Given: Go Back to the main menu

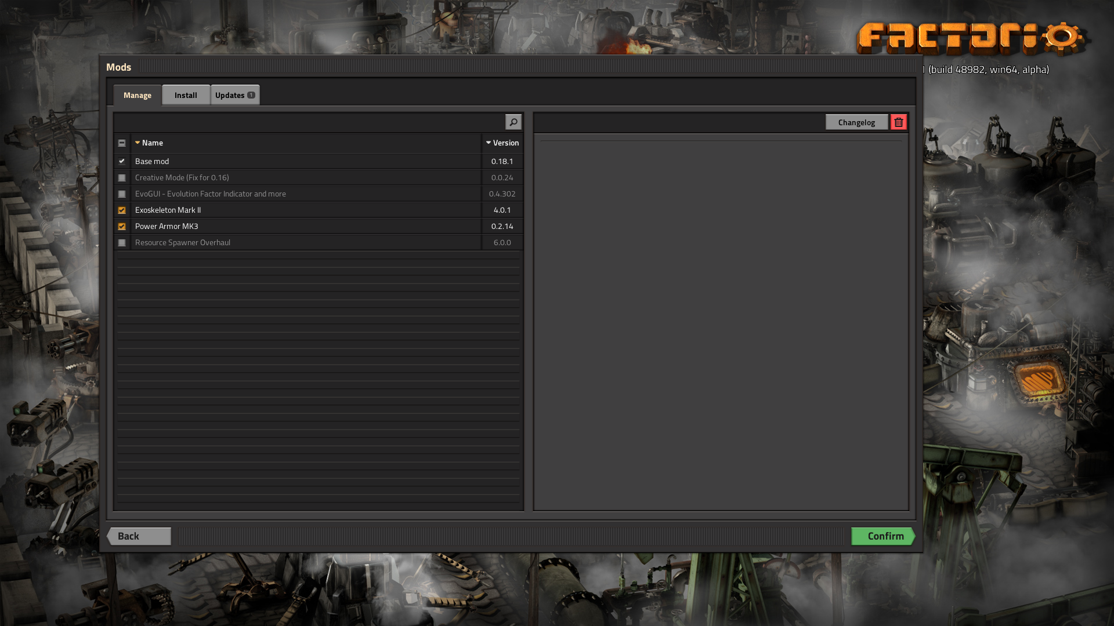Looking at the screenshot, I should [x=139, y=536].
